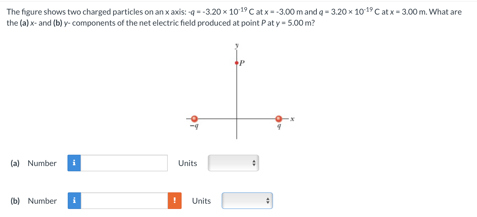Click inside the part (b) number input field
Image resolution: width=477 pixels, height=217 pixels.
coord(123,200)
